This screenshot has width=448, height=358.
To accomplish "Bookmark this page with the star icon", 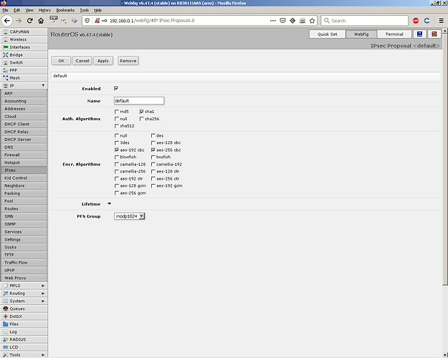I will click(312, 21).
